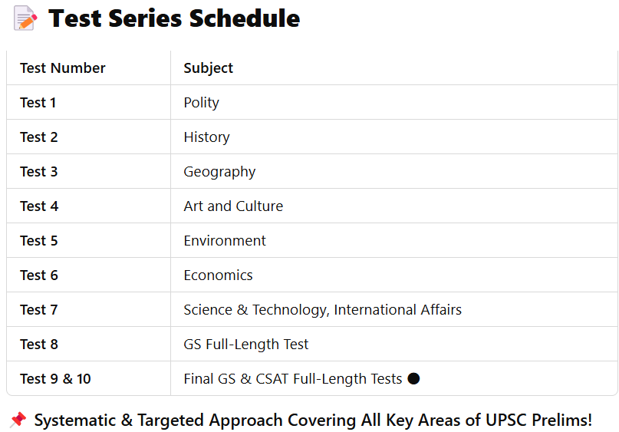Click the black circle after Full-Length Tests
Image resolution: width=619 pixels, height=432 pixels.
pyautogui.click(x=413, y=378)
